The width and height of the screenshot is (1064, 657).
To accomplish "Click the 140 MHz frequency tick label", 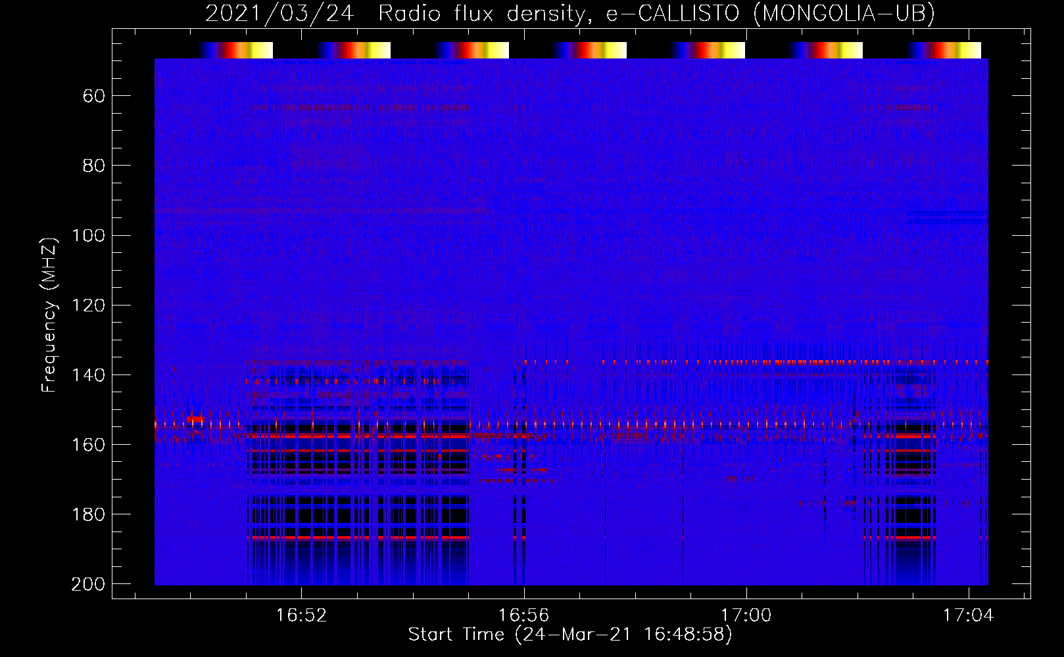I will click(x=88, y=374).
